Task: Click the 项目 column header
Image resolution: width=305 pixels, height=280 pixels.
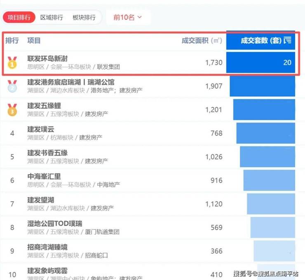Action: click(x=34, y=40)
